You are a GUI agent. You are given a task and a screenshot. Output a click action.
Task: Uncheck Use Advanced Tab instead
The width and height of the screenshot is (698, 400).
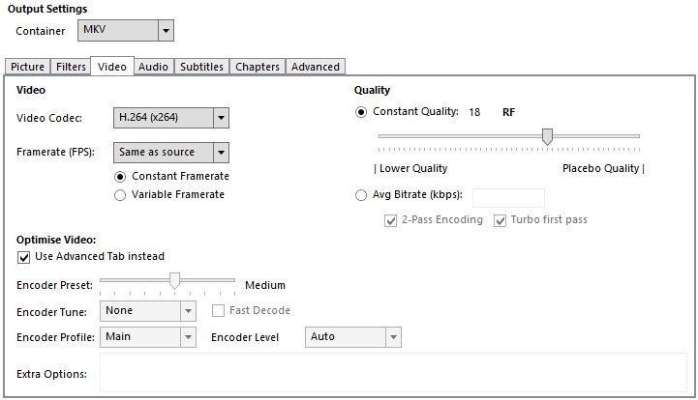24,257
